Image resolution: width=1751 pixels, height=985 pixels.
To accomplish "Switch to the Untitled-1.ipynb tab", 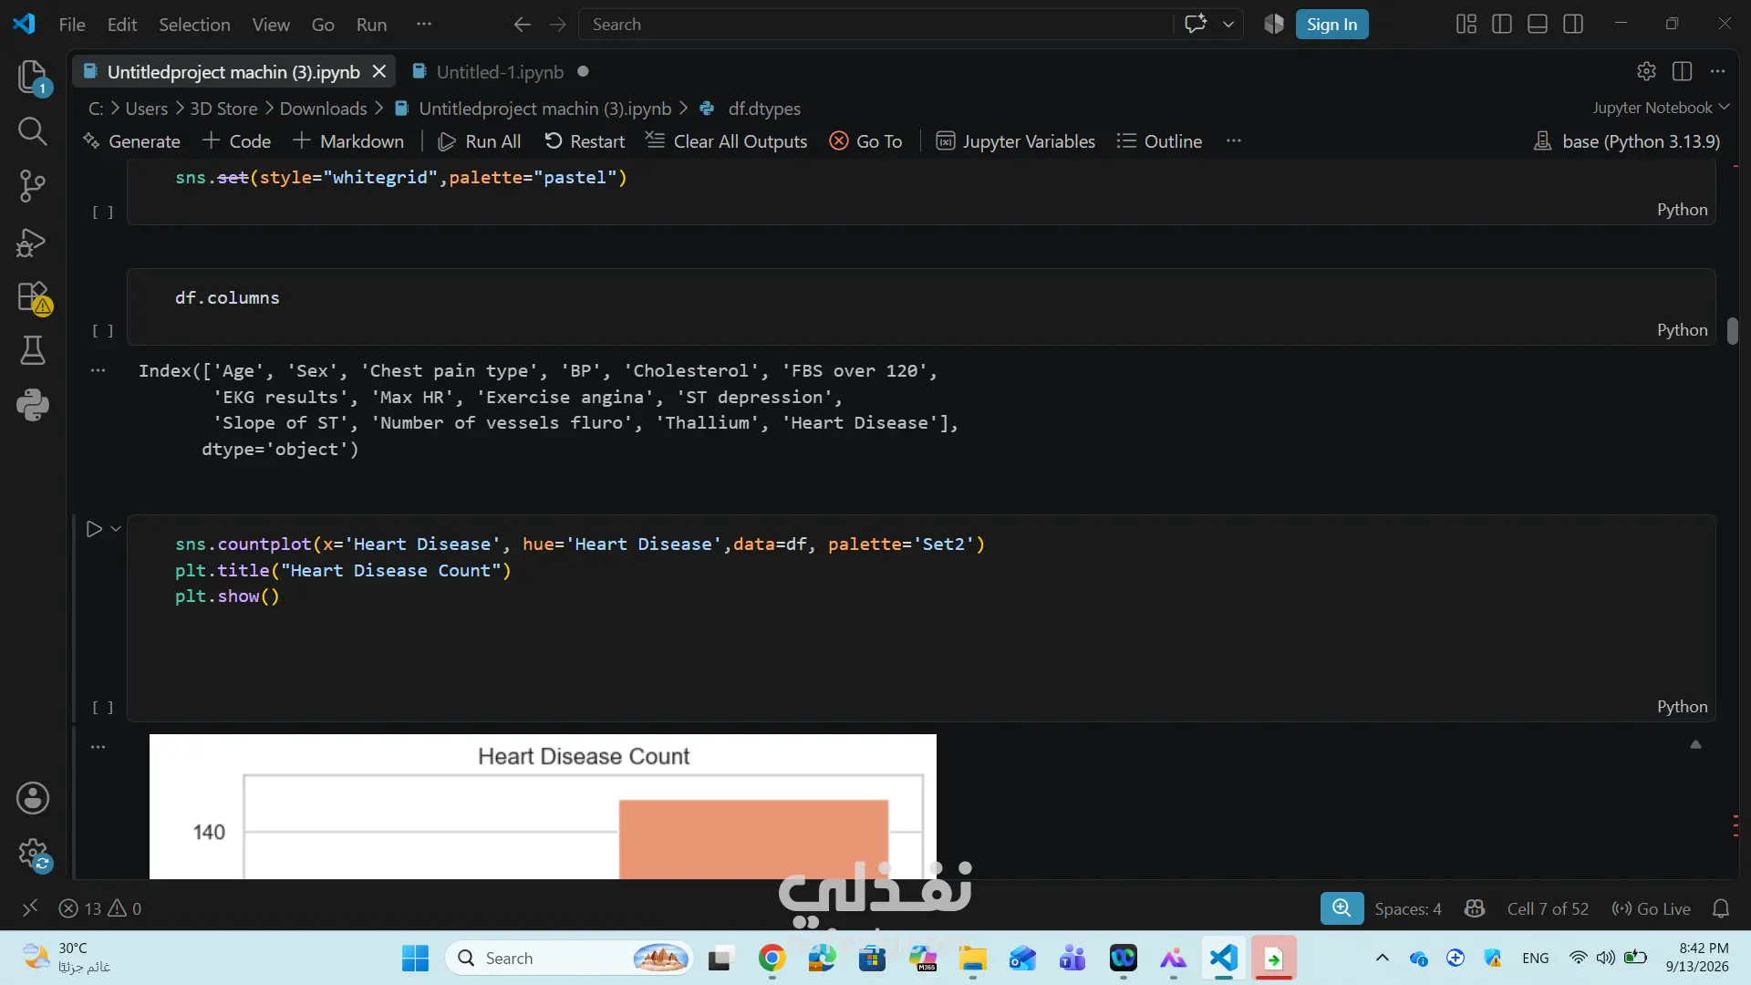I will pos(500,72).
